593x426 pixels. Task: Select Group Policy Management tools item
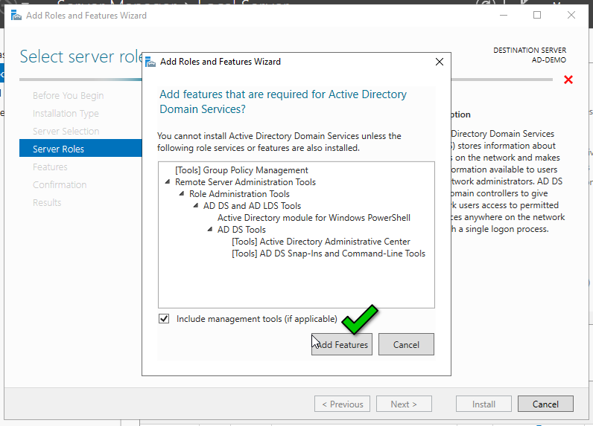click(x=241, y=170)
